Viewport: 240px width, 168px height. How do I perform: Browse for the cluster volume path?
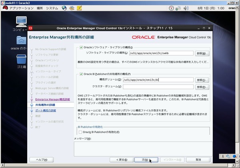click(202, 87)
